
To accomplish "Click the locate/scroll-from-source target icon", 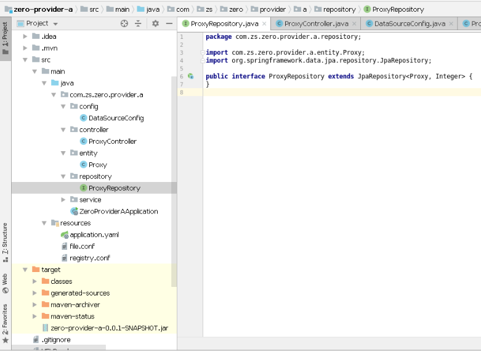I will (x=124, y=23).
